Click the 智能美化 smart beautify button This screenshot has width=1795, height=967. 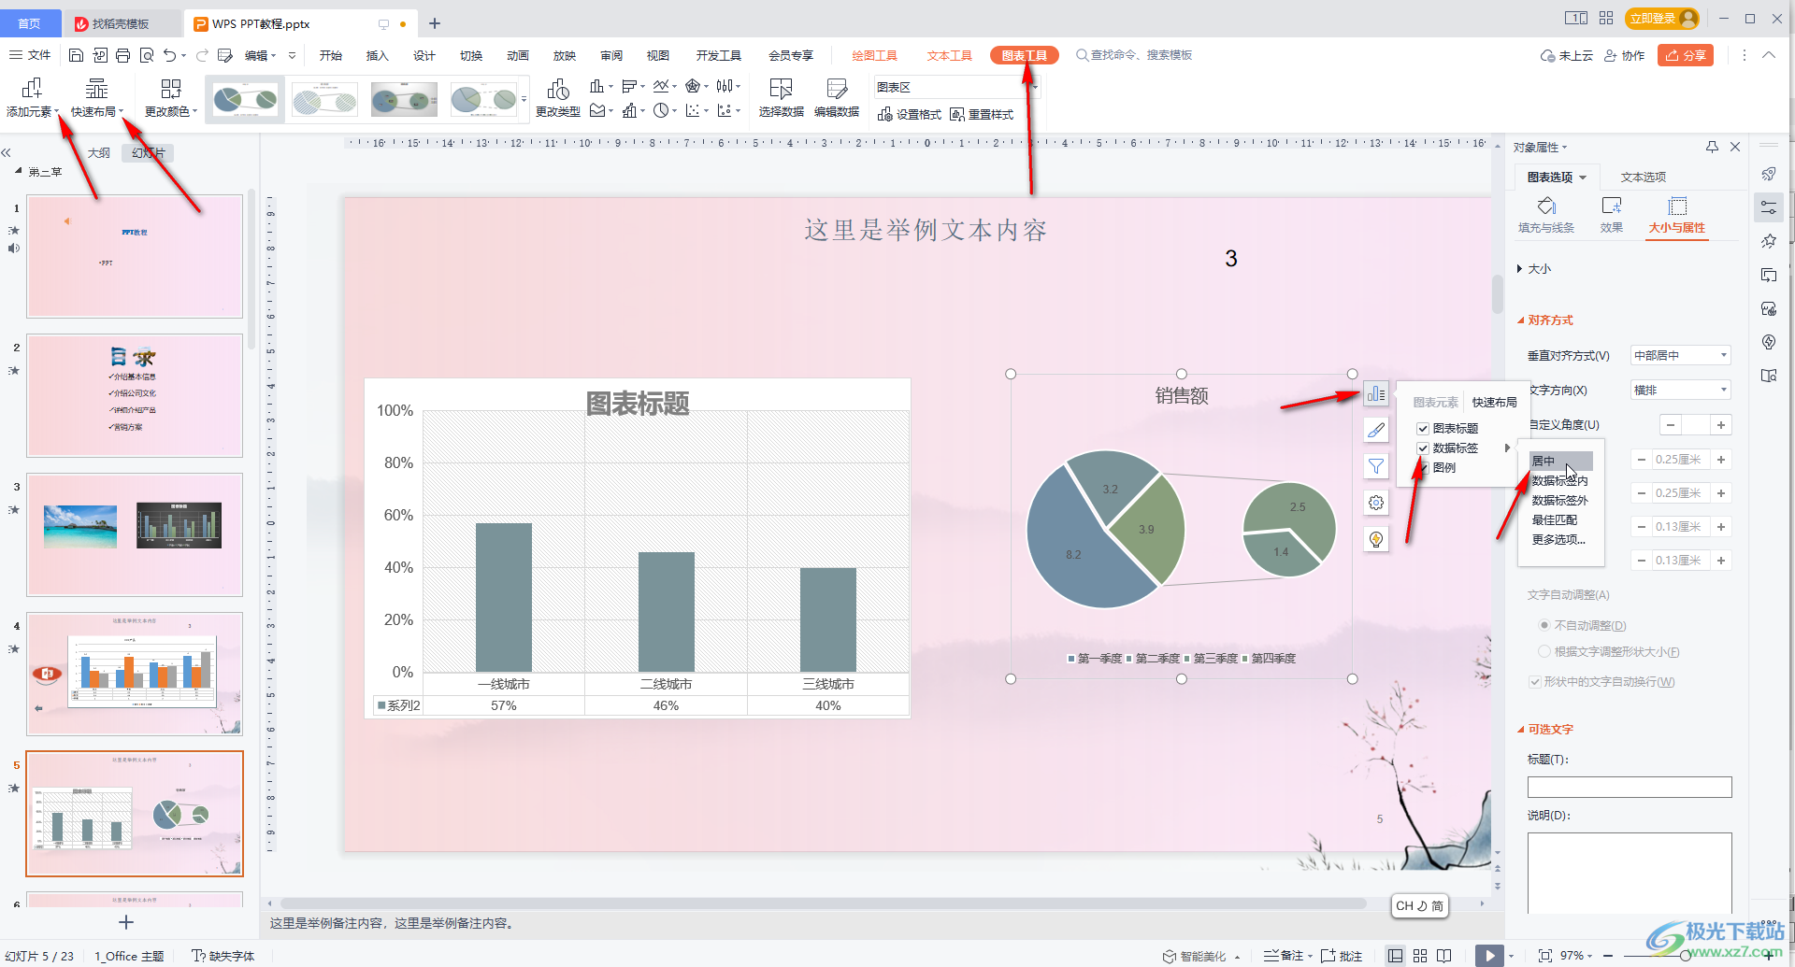tap(1196, 956)
